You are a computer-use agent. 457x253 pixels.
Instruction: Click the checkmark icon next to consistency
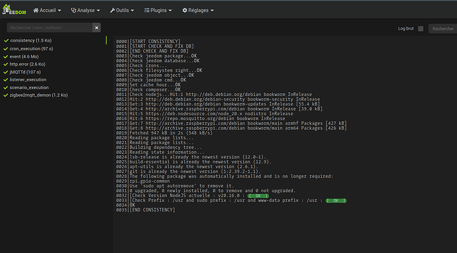(x=6, y=40)
